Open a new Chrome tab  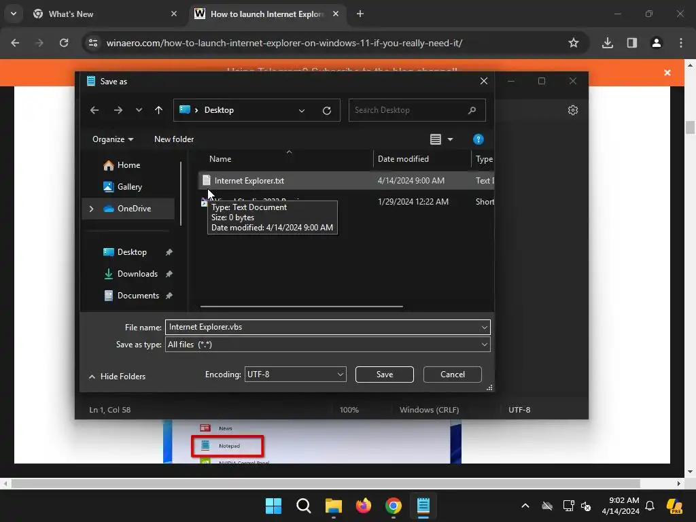coord(360,14)
